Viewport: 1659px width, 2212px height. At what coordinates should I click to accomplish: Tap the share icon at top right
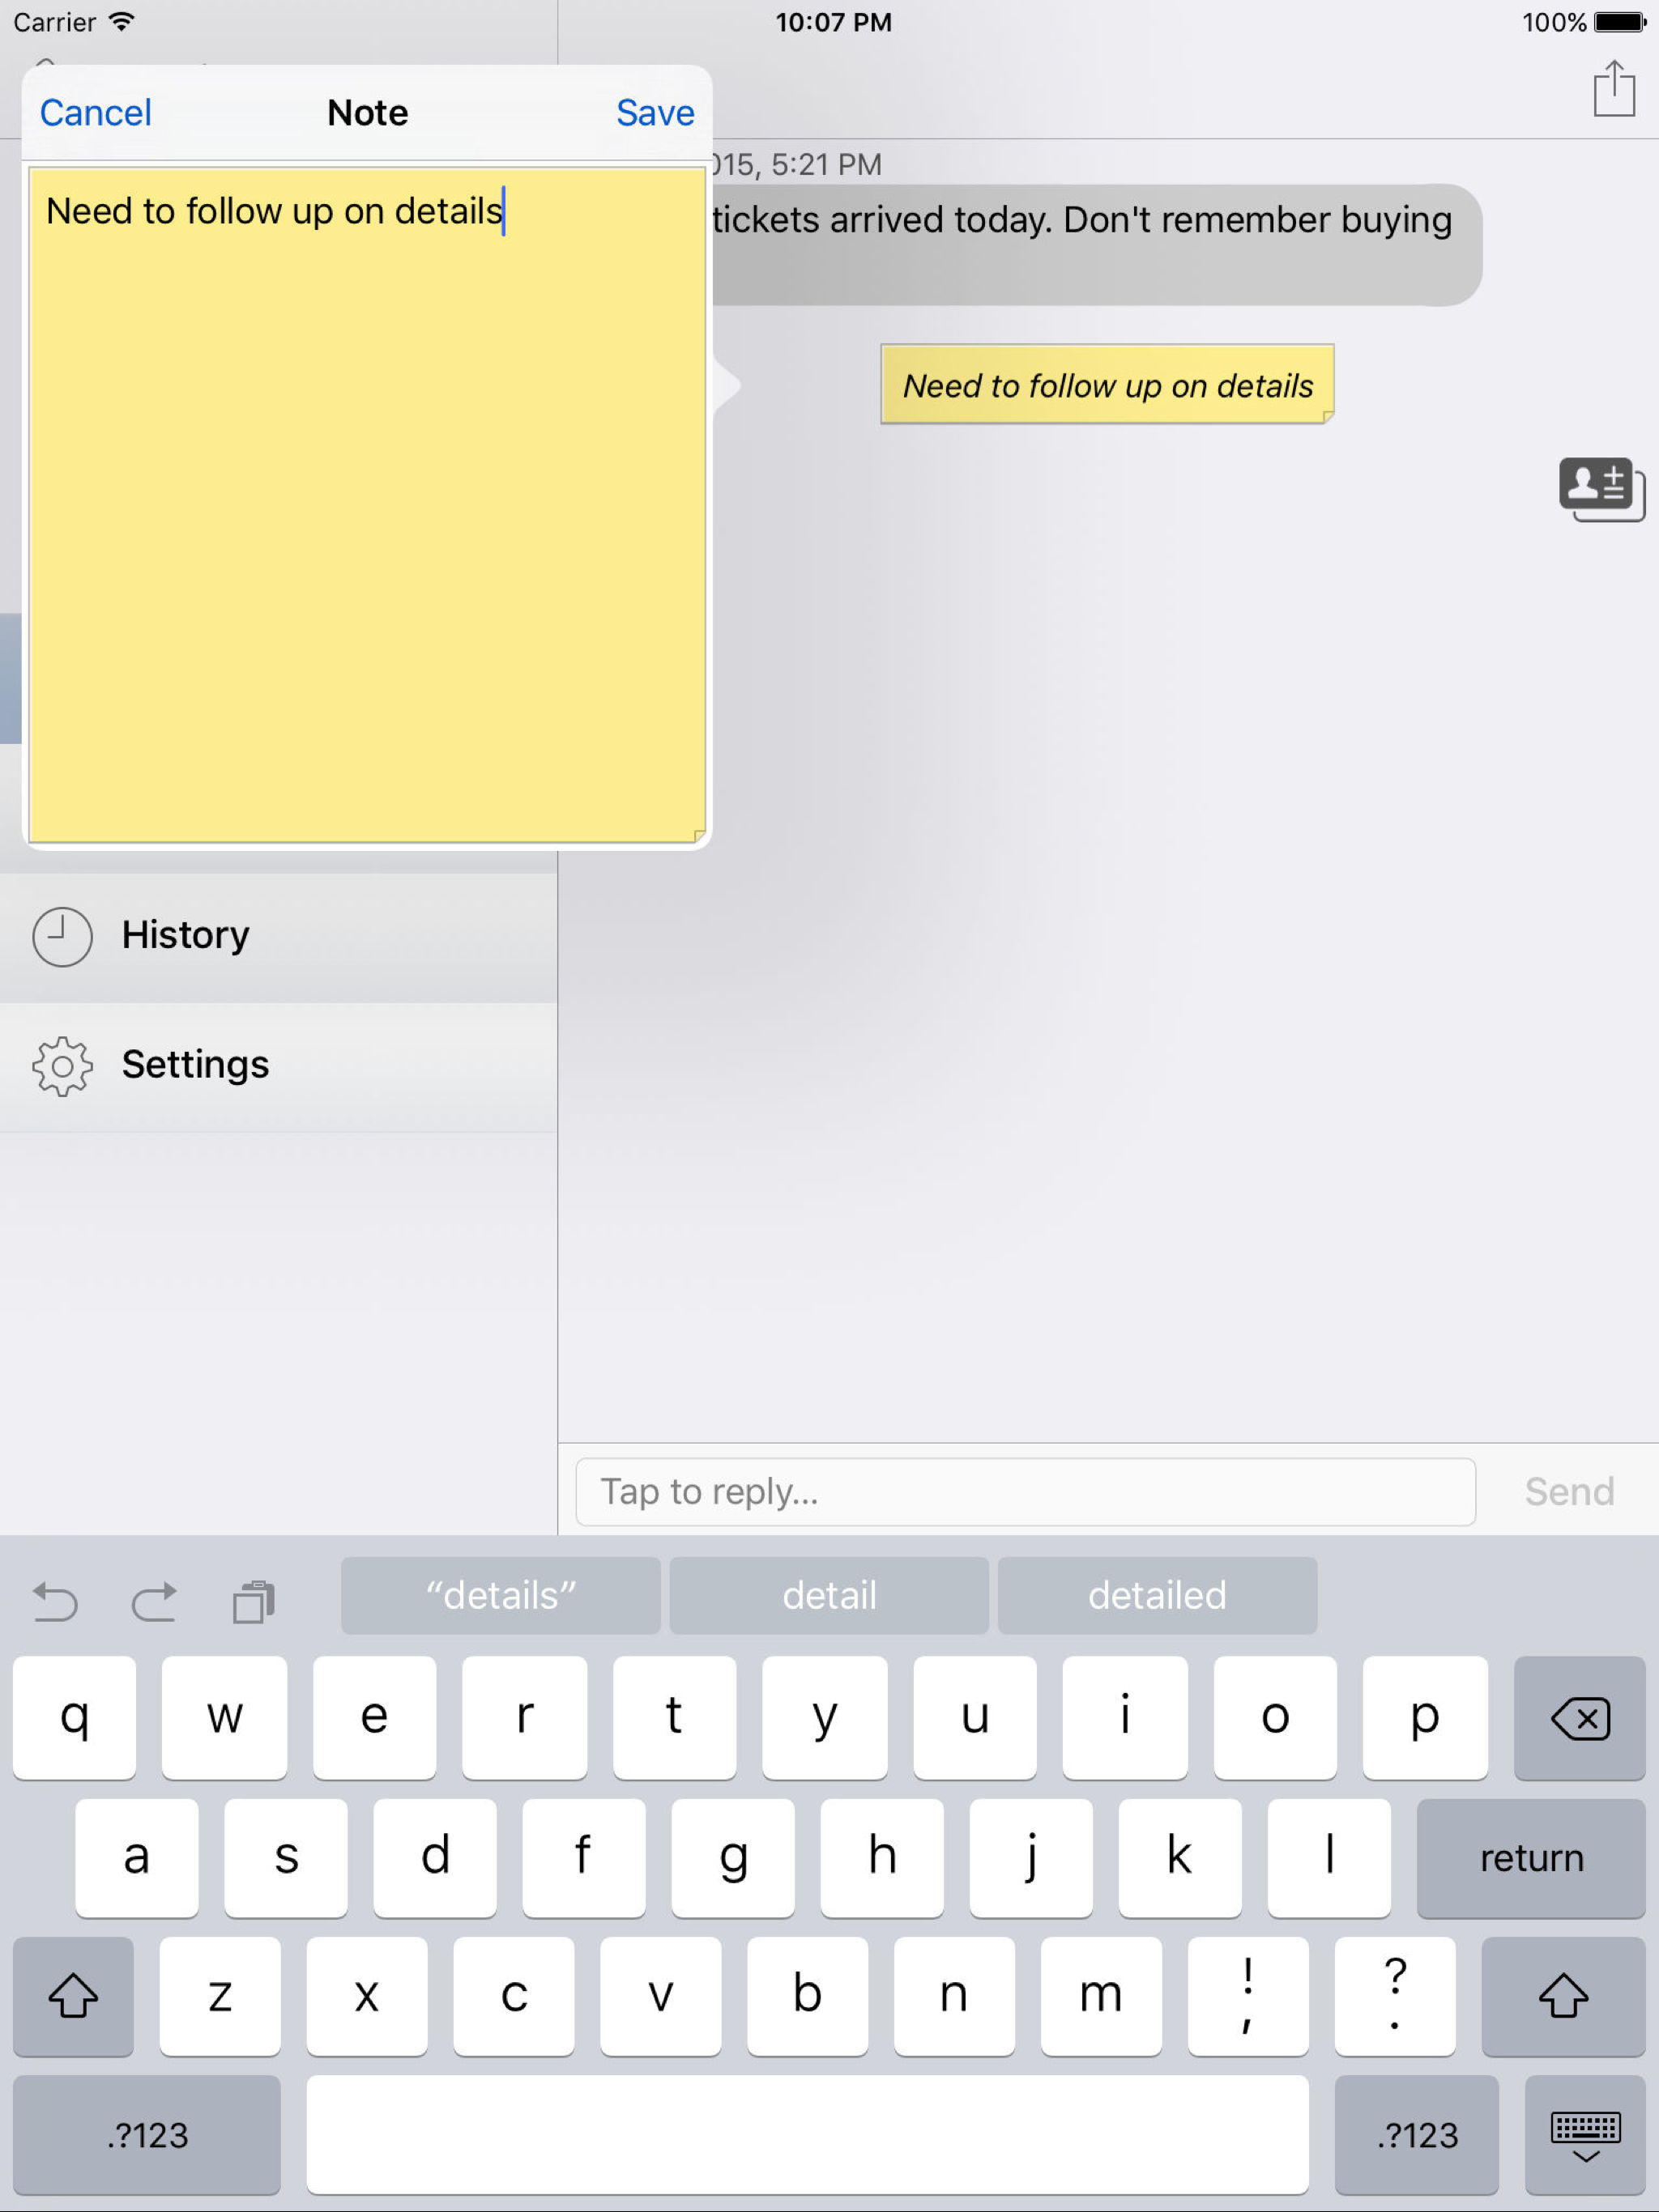coord(1614,89)
